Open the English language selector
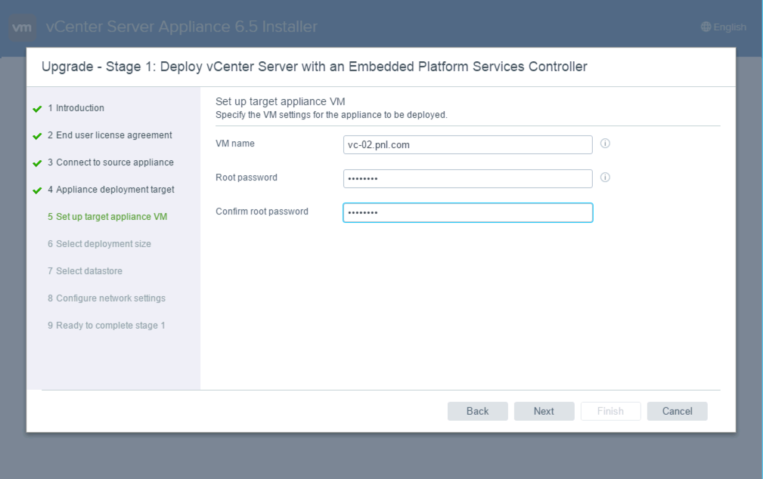The image size is (763, 479). (724, 26)
